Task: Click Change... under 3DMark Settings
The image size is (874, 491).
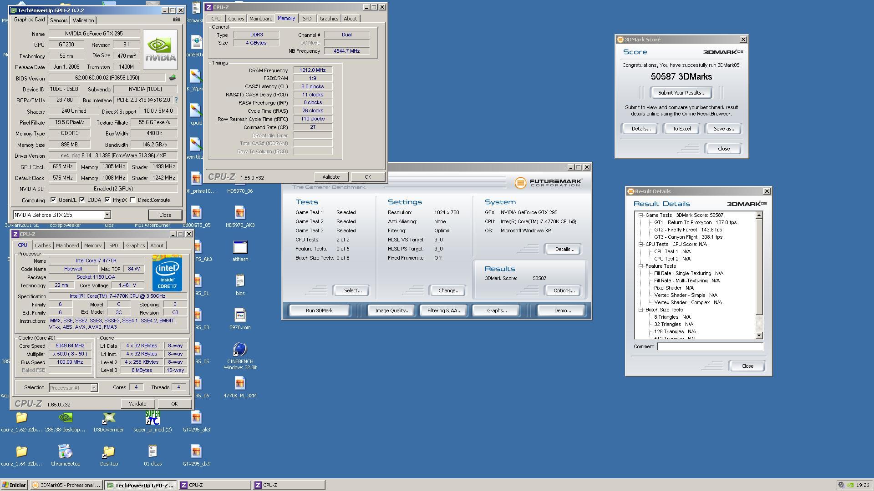Action: coord(448,291)
